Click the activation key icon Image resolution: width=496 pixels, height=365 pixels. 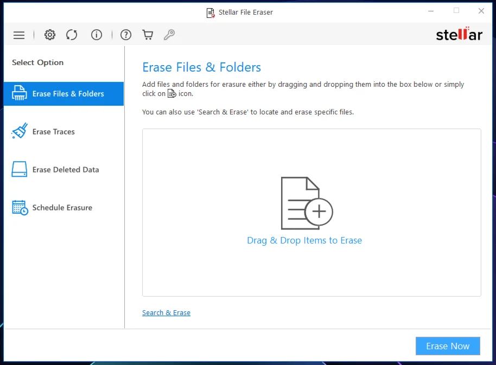click(169, 35)
